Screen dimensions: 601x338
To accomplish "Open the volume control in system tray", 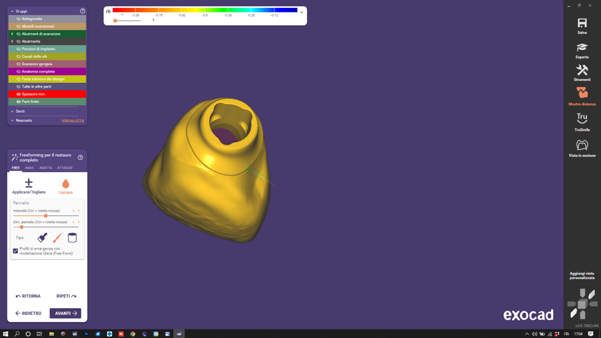I will click(x=535, y=334).
